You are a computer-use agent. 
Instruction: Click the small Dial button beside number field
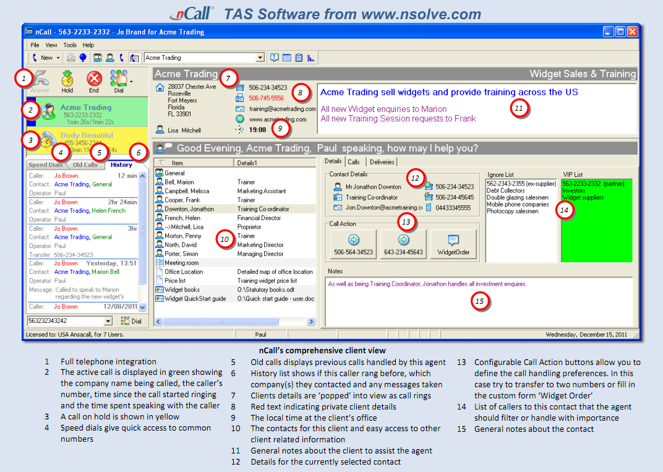[x=131, y=321]
